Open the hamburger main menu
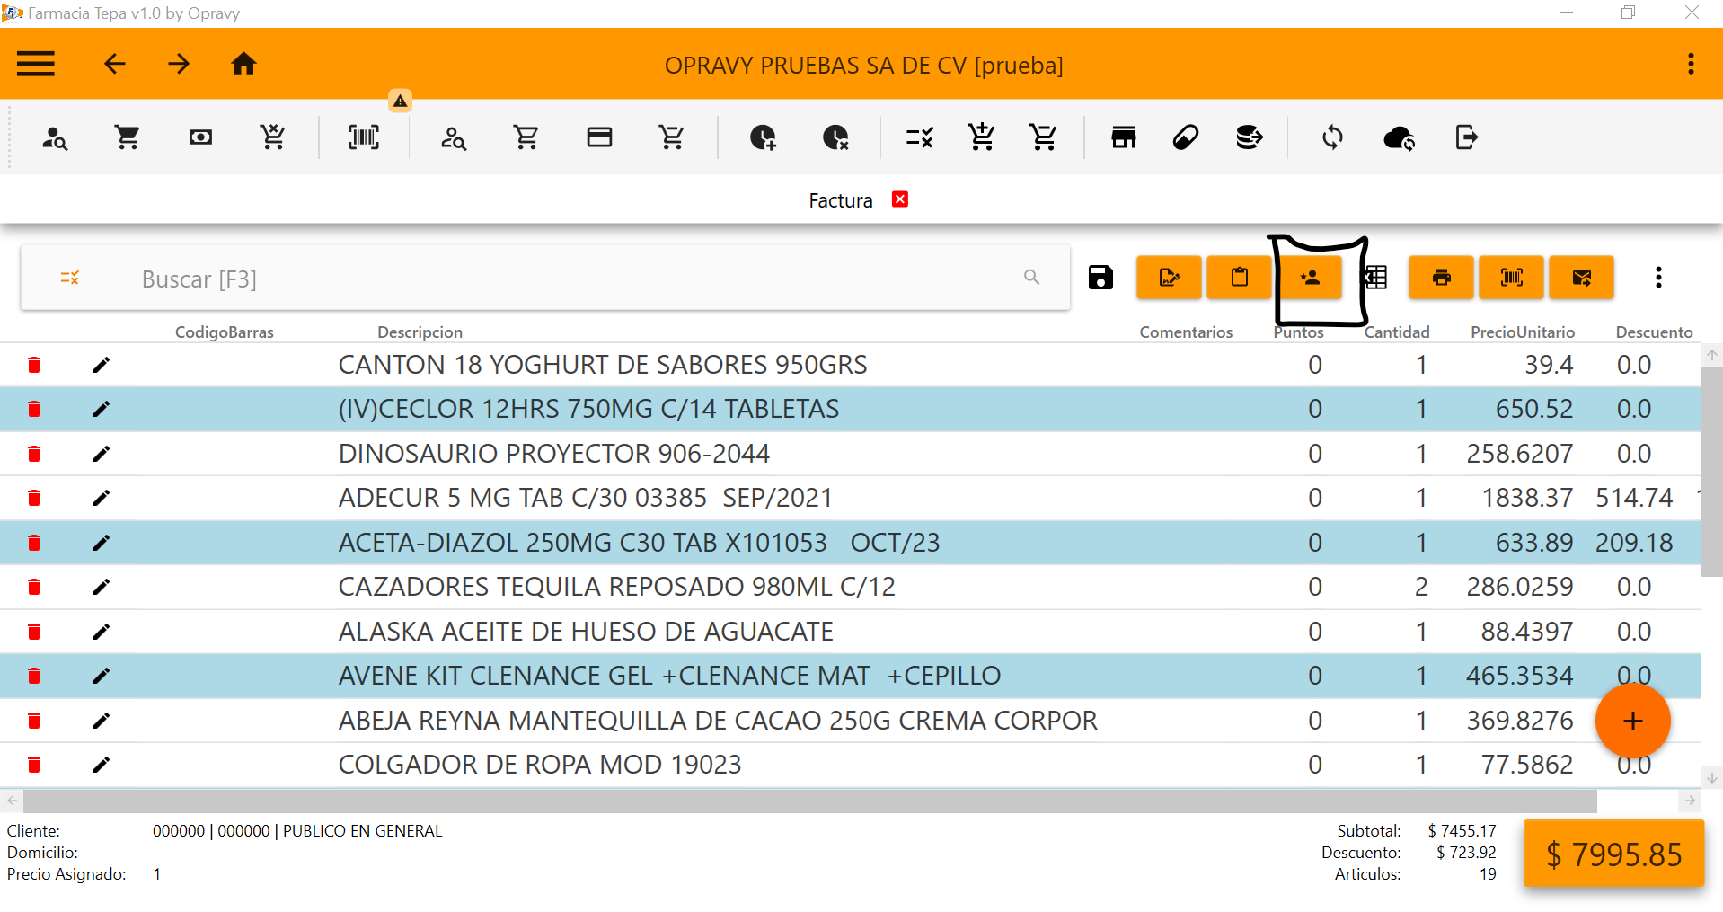 click(36, 64)
